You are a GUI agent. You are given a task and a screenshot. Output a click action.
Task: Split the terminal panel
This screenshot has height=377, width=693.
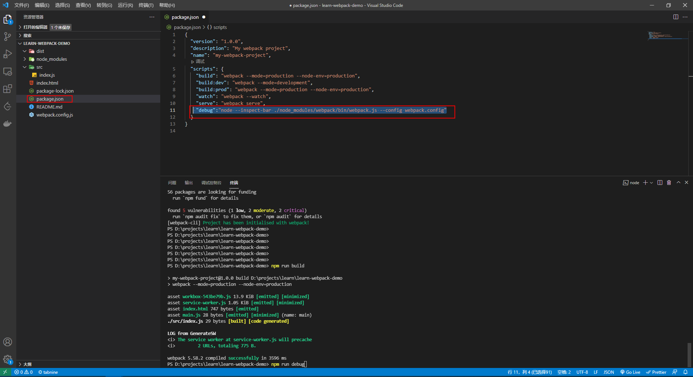point(660,183)
